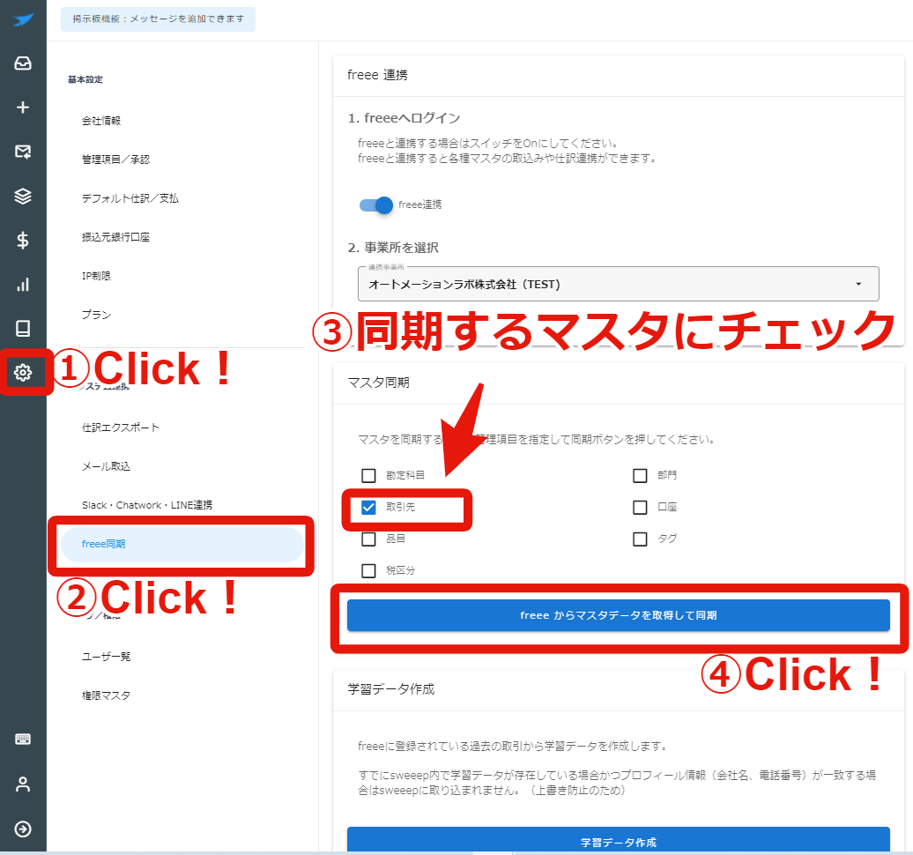Click freee からマスタデータを取得して同期 button
Viewport: 913px width, 855px height.
point(619,615)
